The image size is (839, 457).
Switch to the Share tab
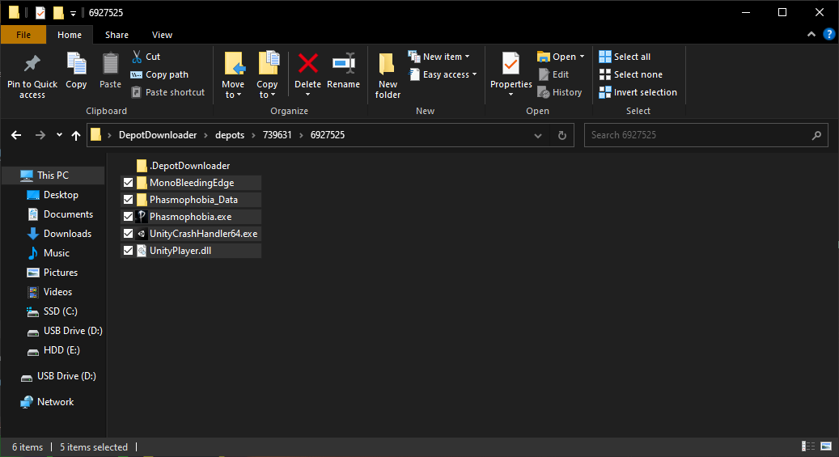point(117,35)
